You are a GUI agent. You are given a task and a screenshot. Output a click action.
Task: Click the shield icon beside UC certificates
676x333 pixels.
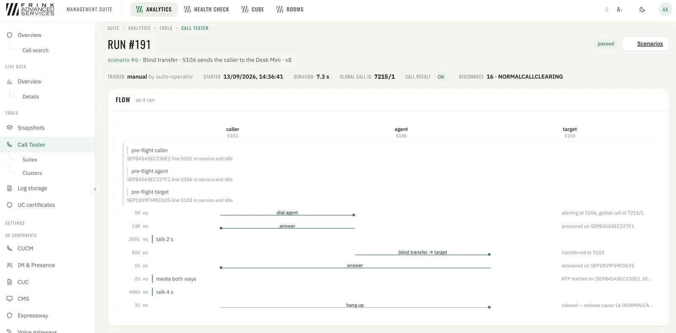click(x=9, y=205)
